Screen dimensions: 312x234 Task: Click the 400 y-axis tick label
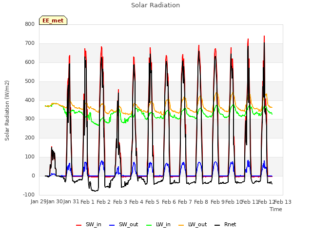30,100
